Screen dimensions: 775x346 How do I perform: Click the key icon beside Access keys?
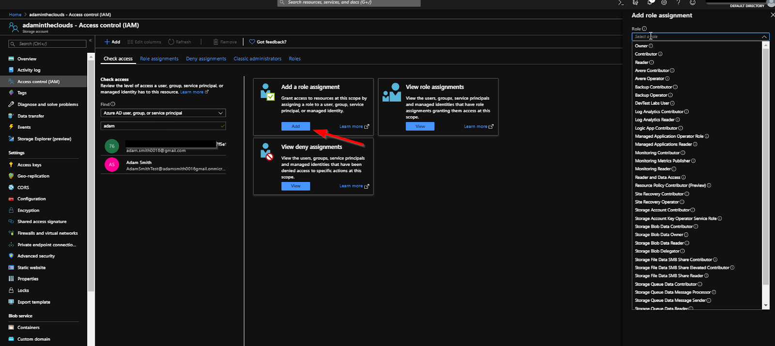coord(11,165)
